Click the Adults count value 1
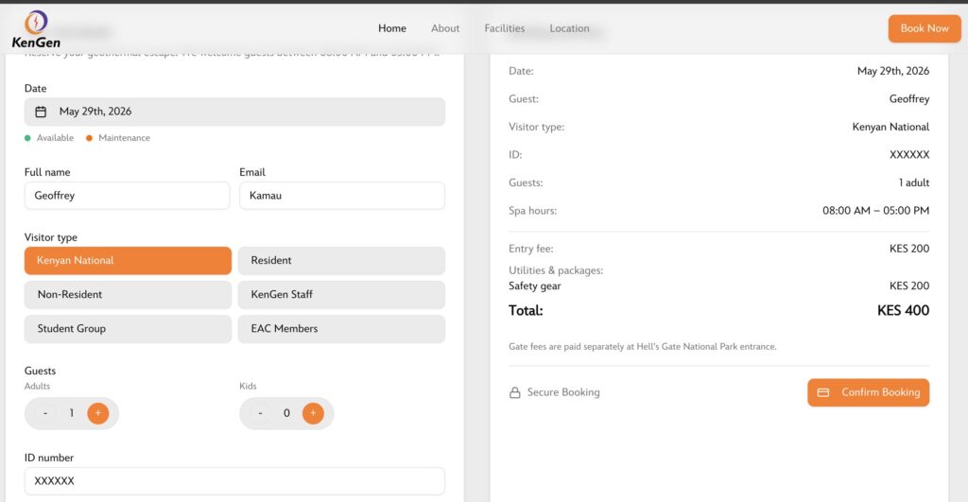 click(72, 413)
